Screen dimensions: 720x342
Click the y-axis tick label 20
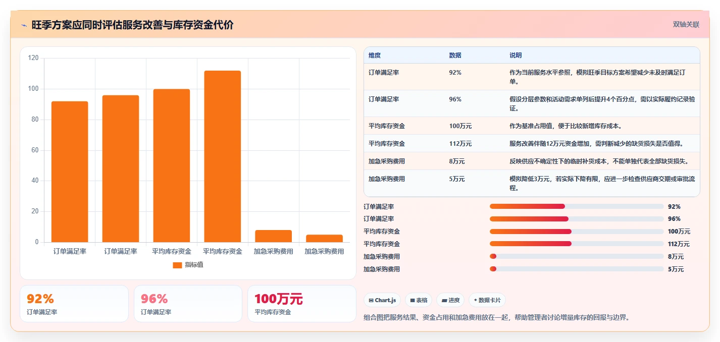[x=35, y=211]
